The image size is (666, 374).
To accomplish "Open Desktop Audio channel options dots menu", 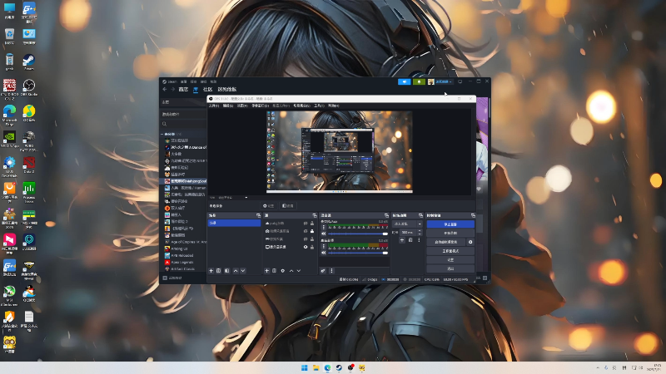I will click(324, 246).
